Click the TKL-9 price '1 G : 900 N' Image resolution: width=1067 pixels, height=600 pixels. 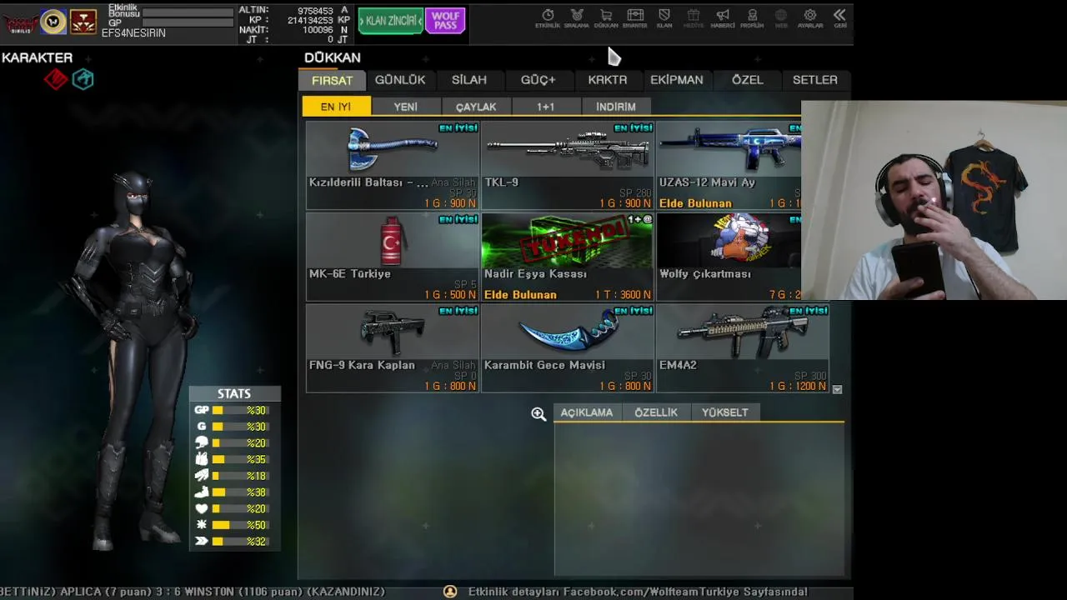pyautogui.click(x=626, y=203)
